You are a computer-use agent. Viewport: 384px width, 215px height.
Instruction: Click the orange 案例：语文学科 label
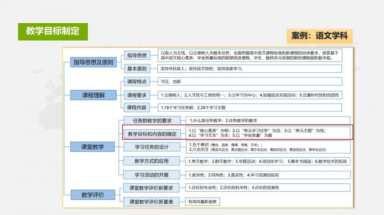coord(319,36)
